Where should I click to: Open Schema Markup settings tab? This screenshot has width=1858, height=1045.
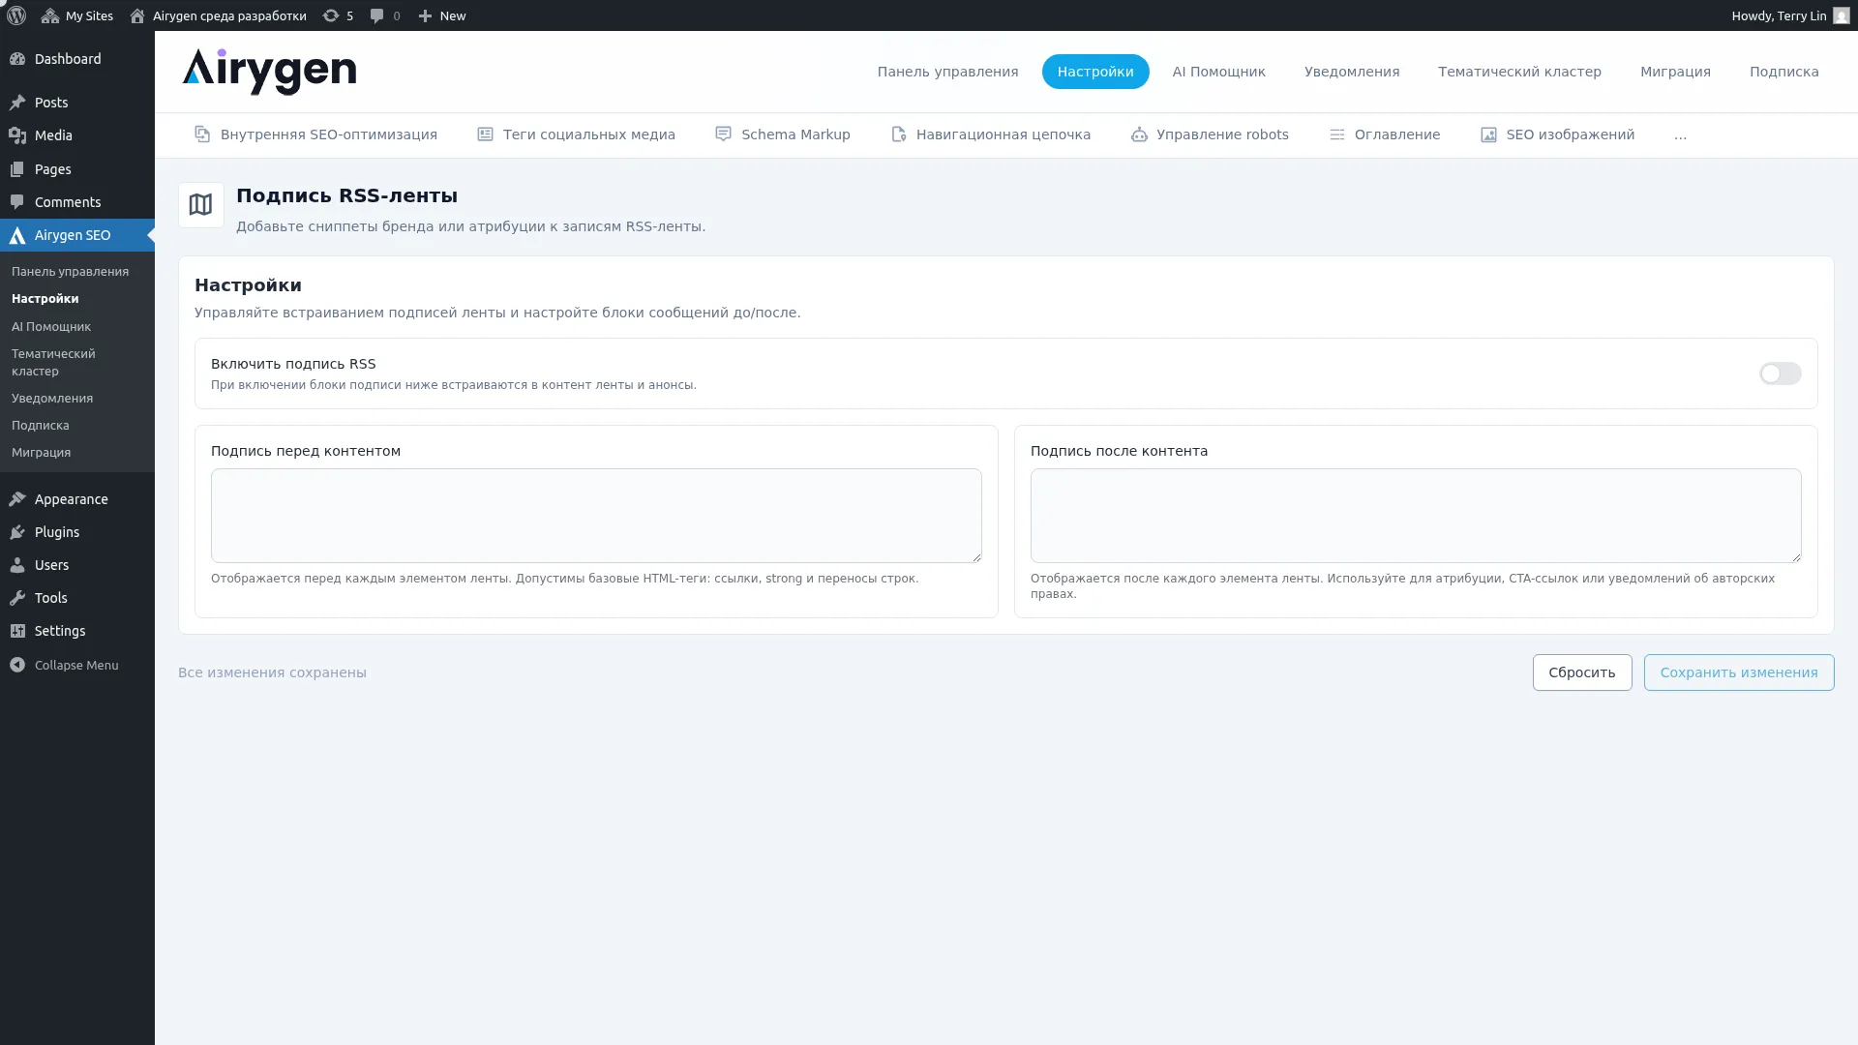(783, 134)
